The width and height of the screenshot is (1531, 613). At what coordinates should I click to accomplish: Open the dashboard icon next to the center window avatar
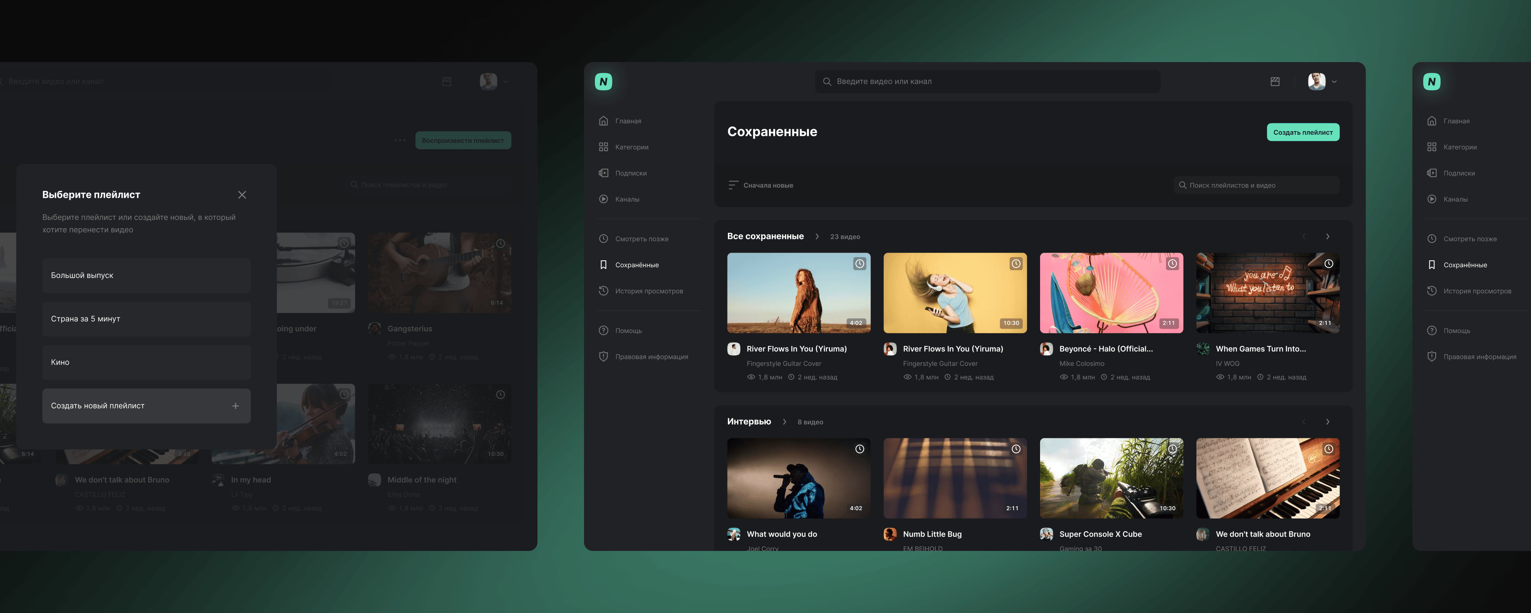pos(1275,81)
